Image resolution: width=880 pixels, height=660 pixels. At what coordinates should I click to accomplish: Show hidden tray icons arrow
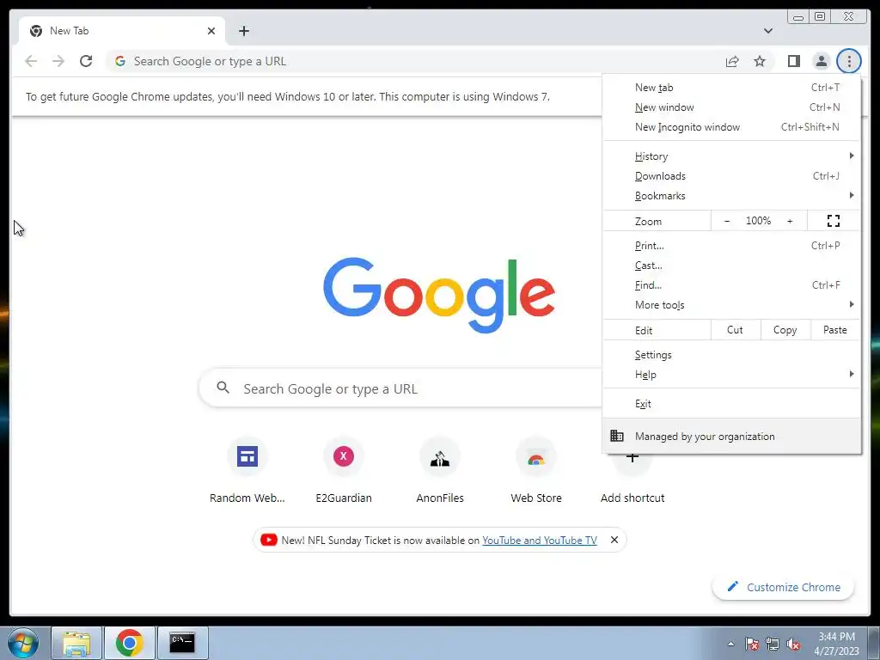click(x=730, y=644)
